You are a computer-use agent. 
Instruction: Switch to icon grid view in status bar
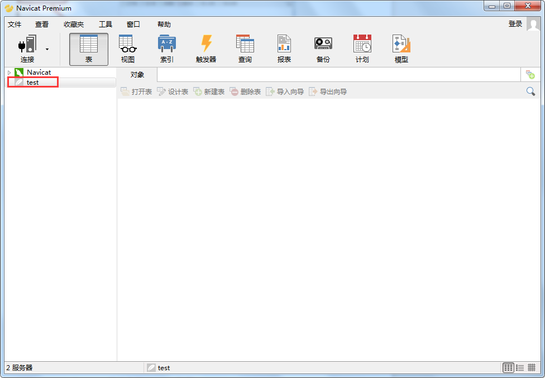[508, 367]
